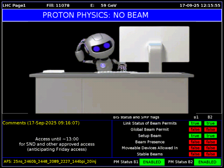The width and height of the screenshot is (224, 168).
Task: Click PM Status B2 'ENABLED' indicator
Action: pos(207,162)
